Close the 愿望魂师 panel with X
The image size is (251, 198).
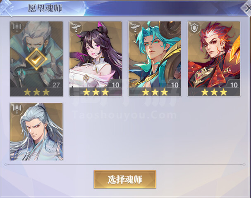pyautogui.click(x=247, y=8)
